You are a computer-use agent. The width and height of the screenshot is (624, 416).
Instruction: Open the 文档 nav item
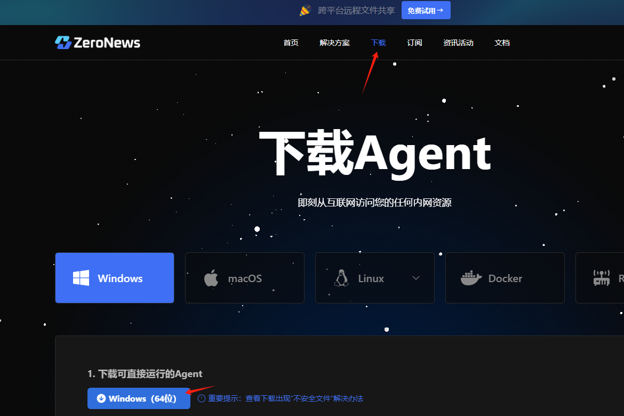coord(502,43)
